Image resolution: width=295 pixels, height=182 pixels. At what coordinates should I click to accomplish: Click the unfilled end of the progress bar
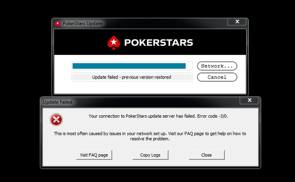189,66
